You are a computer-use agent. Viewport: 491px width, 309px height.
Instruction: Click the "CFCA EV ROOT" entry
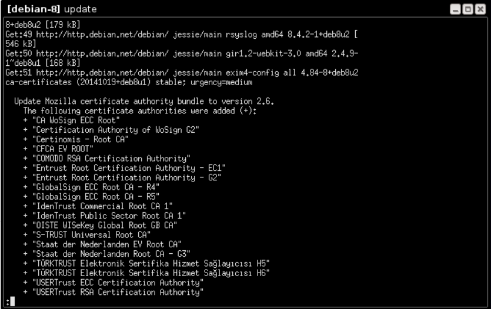tap(63, 149)
